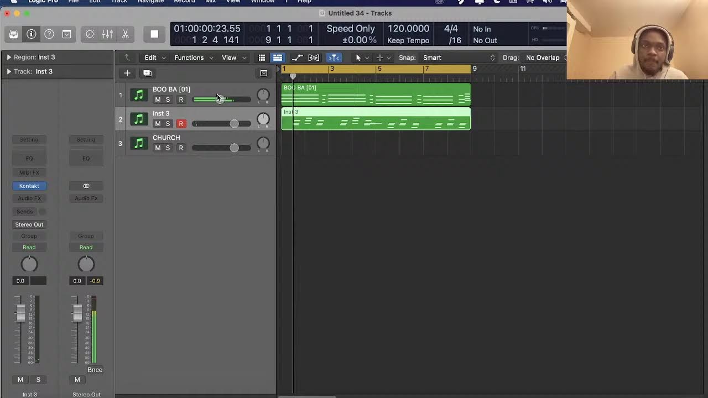Select Inst 3 track instrument icon
Viewport: 708px width, 398px height.
pos(139,119)
